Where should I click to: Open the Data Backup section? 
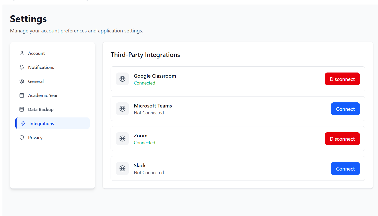click(x=41, y=109)
